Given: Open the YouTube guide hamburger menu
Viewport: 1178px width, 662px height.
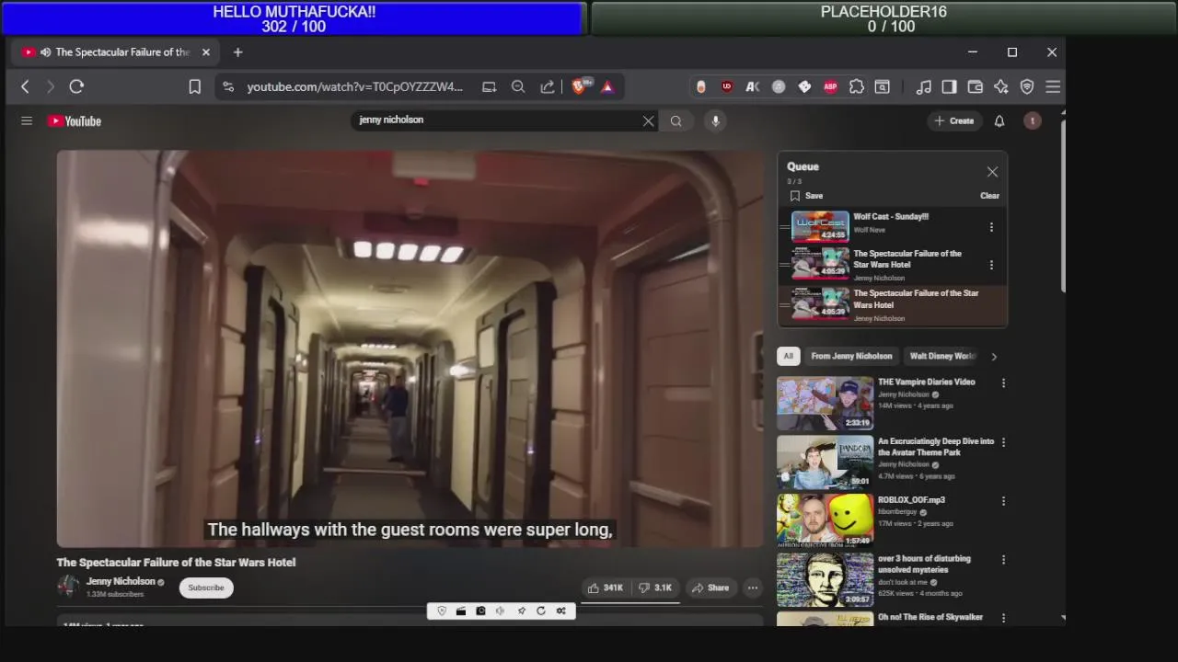Looking at the screenshot, I should (27, 120).
